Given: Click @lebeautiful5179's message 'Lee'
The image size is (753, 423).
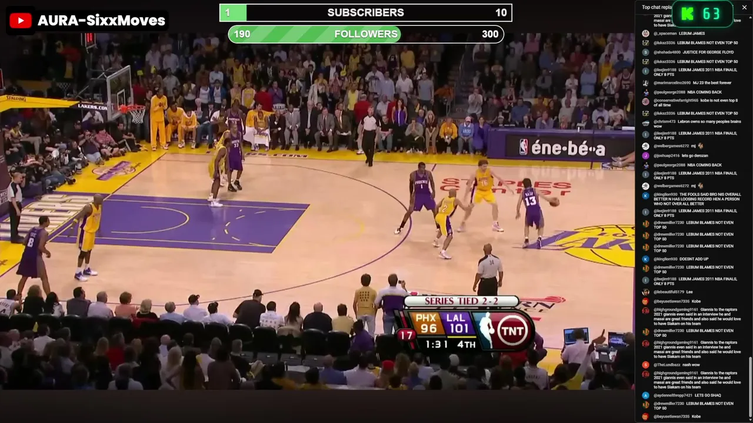Looking at the screenshot, I should click(x=690, y=292).
